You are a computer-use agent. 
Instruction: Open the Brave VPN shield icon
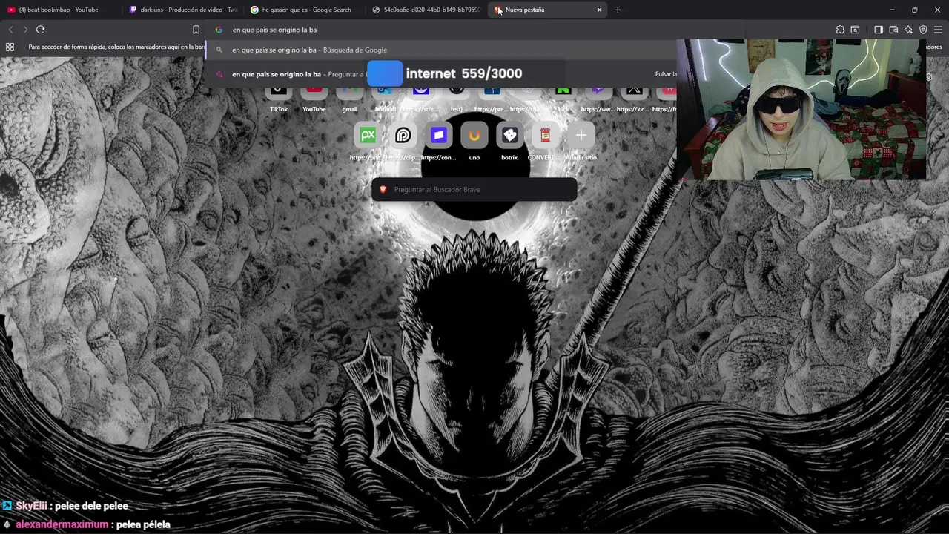point(923,30)
